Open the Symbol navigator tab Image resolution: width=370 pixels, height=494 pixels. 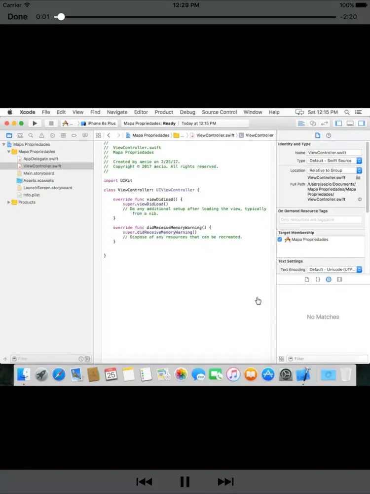[x=20, y=135]
